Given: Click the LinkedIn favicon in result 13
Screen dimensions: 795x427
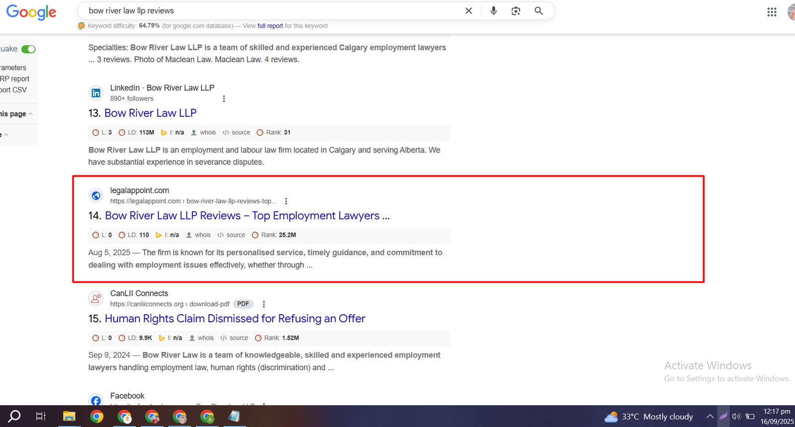Looking at the screenshot, I should pyautogui.click(x=96, y=93).
